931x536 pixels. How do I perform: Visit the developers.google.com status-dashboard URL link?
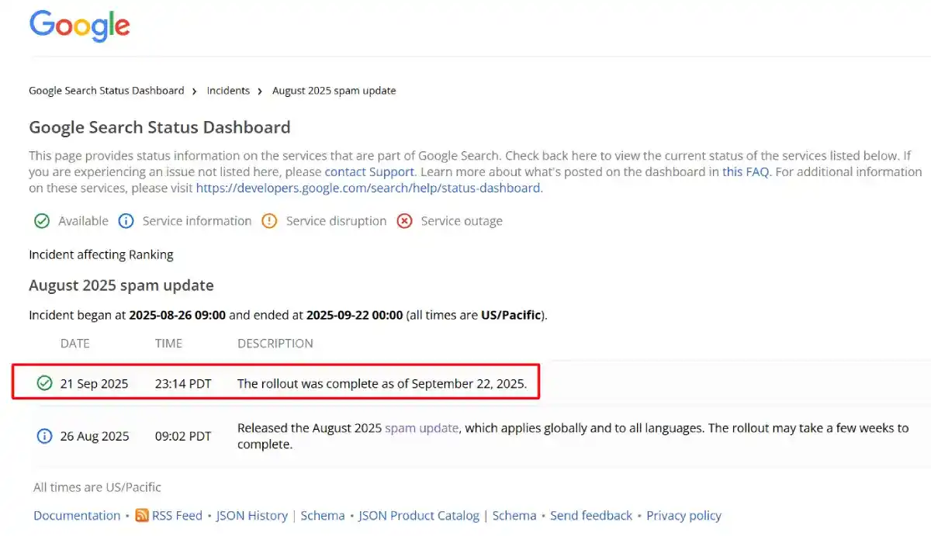click(x=369, y=188)
